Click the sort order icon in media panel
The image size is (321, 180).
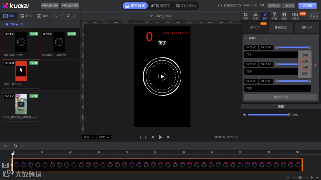pyautogui.click(x=55, y=16)
